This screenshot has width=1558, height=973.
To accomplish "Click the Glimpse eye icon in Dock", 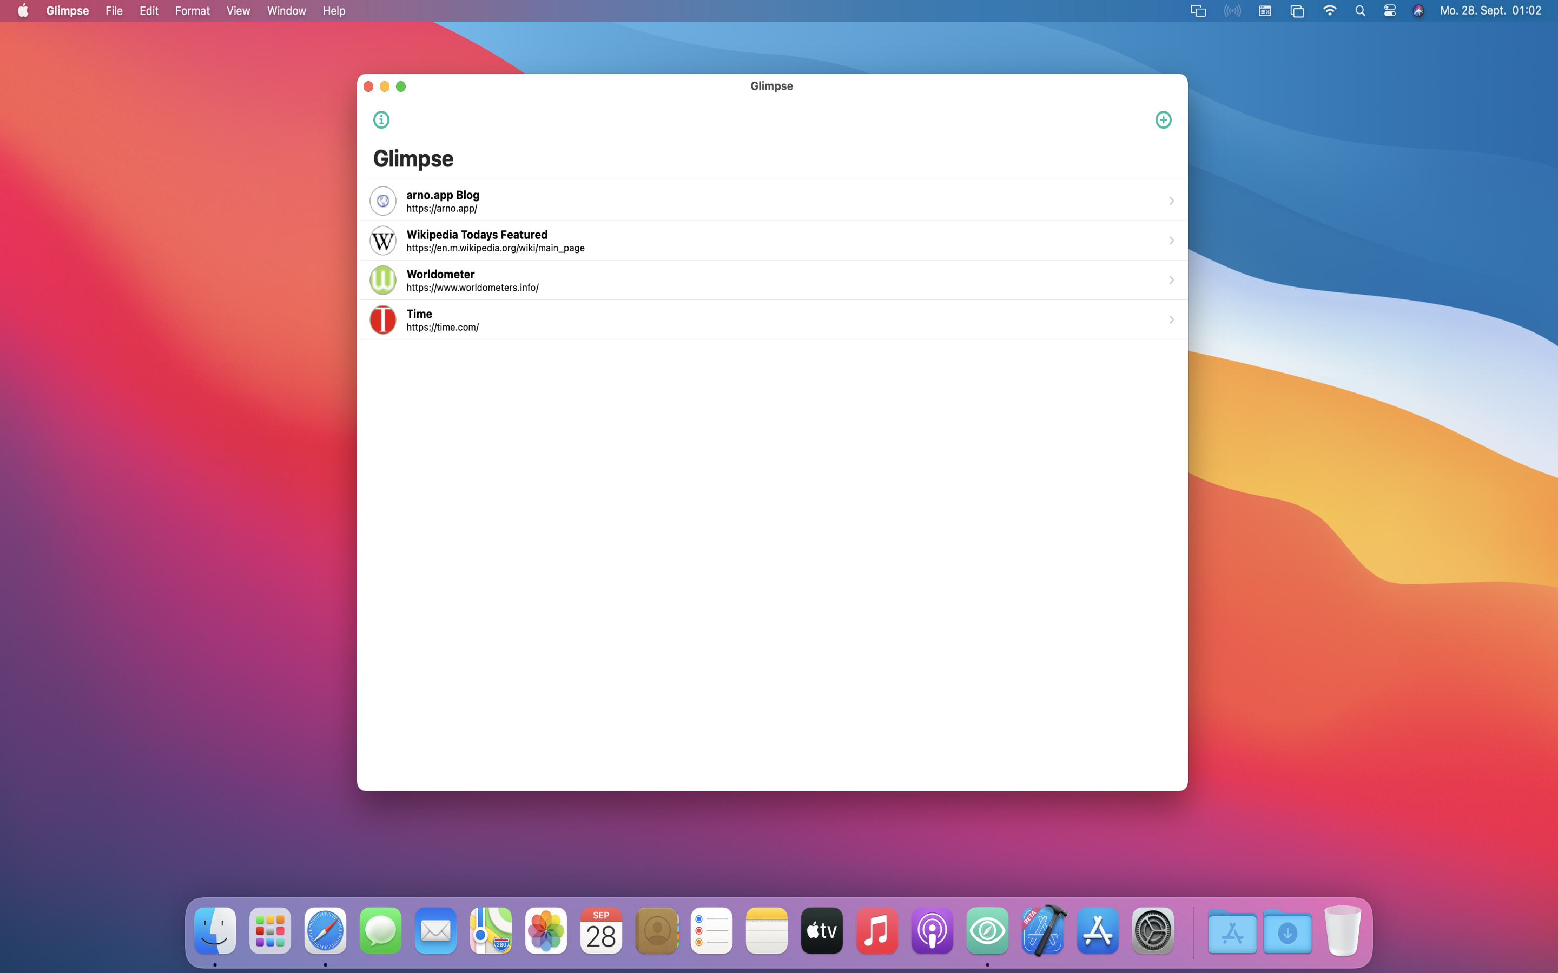I will click(x=988, y=930).
